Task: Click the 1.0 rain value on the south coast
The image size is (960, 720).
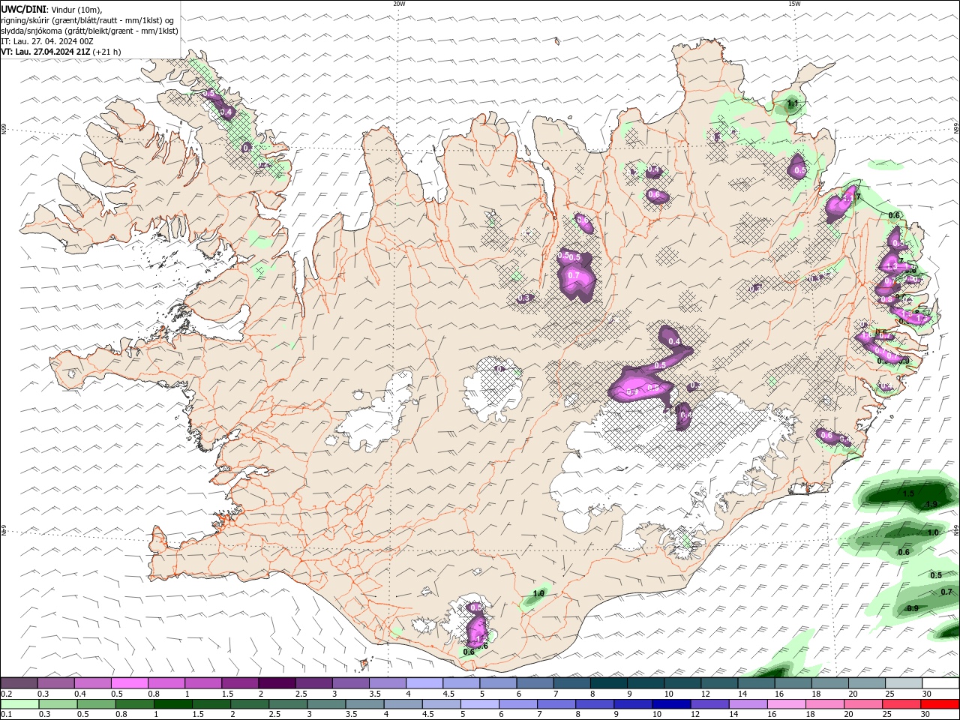Action: pyautogui.click(x=538, y=593)
